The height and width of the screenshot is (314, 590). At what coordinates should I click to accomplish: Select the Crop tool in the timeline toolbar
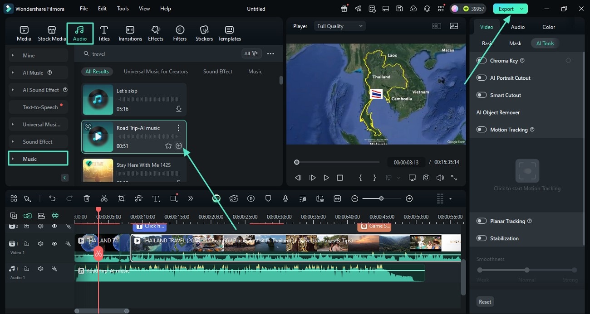coord(121,198)
